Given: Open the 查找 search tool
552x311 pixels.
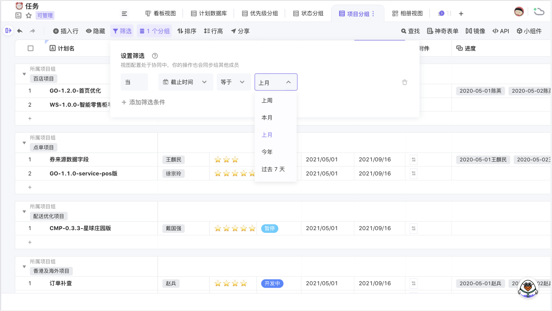Looking at the screenshot, I should [x=410, y=31].
